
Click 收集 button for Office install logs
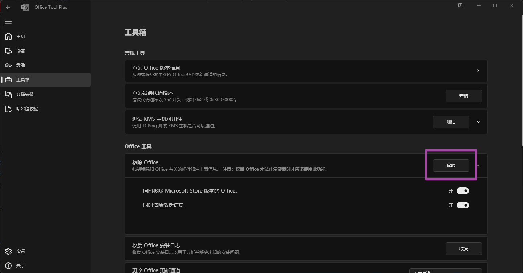[464, 249]
